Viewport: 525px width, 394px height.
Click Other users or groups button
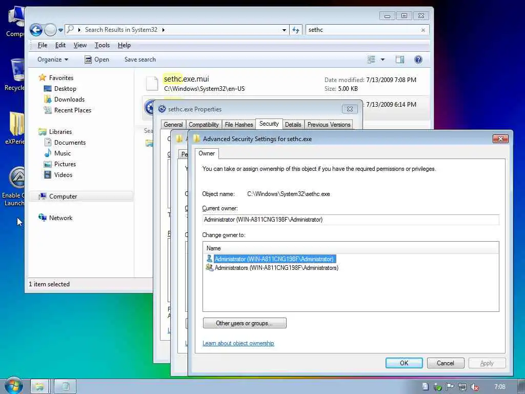point(245,323)
